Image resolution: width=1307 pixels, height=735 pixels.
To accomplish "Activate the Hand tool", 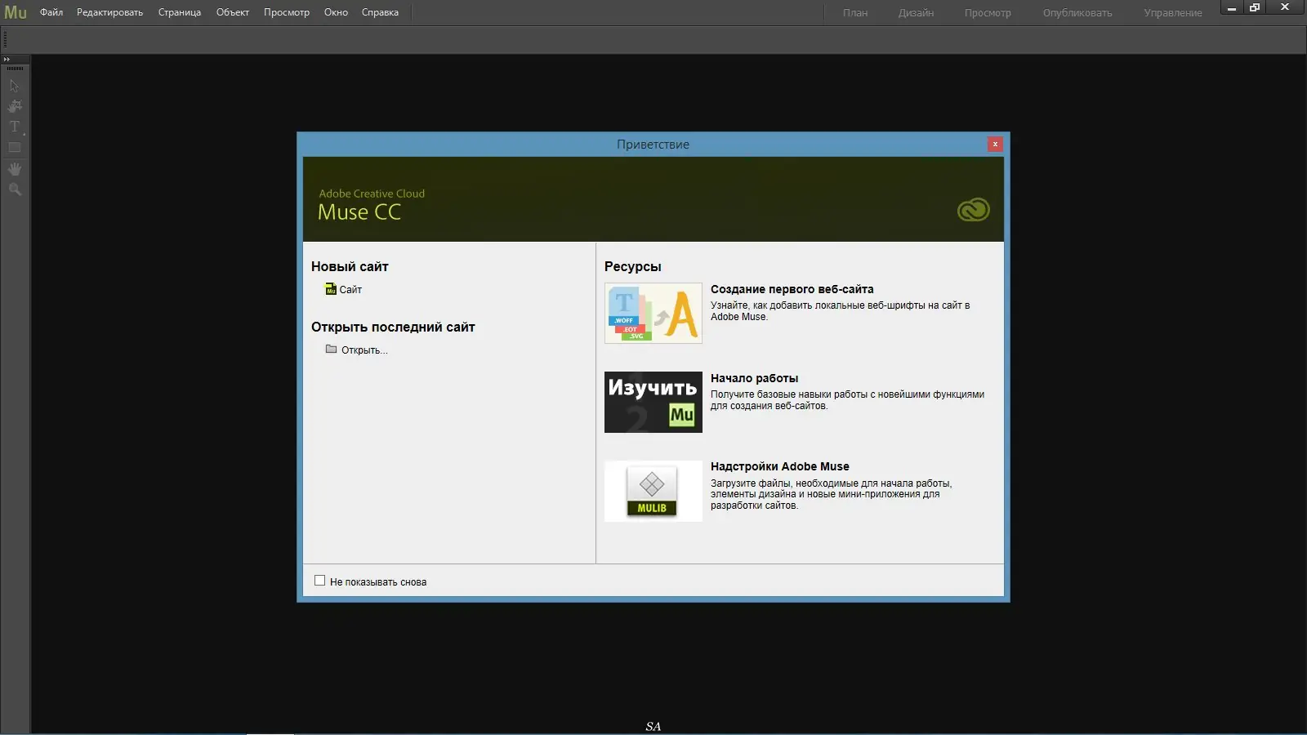I will (x=15, y=169).
